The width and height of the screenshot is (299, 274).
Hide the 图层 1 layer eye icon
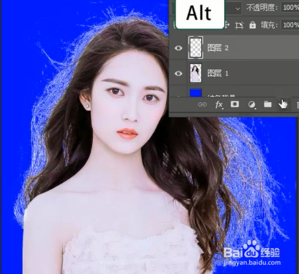coord(178,74)
